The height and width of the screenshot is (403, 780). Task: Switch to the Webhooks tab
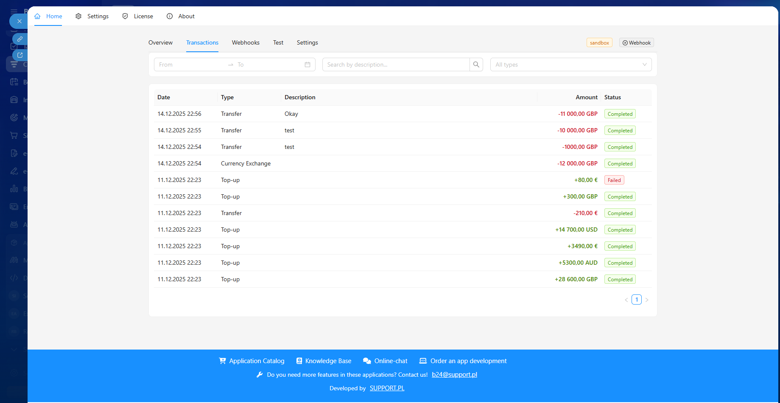click(x=246, y=42)
